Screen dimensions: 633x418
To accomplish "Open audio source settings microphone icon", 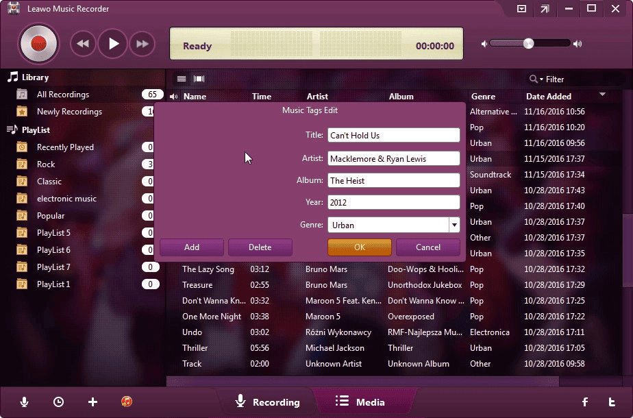I will (x=24, y=402).
